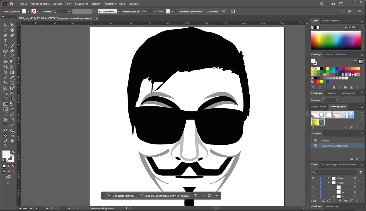Click the Layers panel filter icon
366x211 pixels.
pos(361,172)
